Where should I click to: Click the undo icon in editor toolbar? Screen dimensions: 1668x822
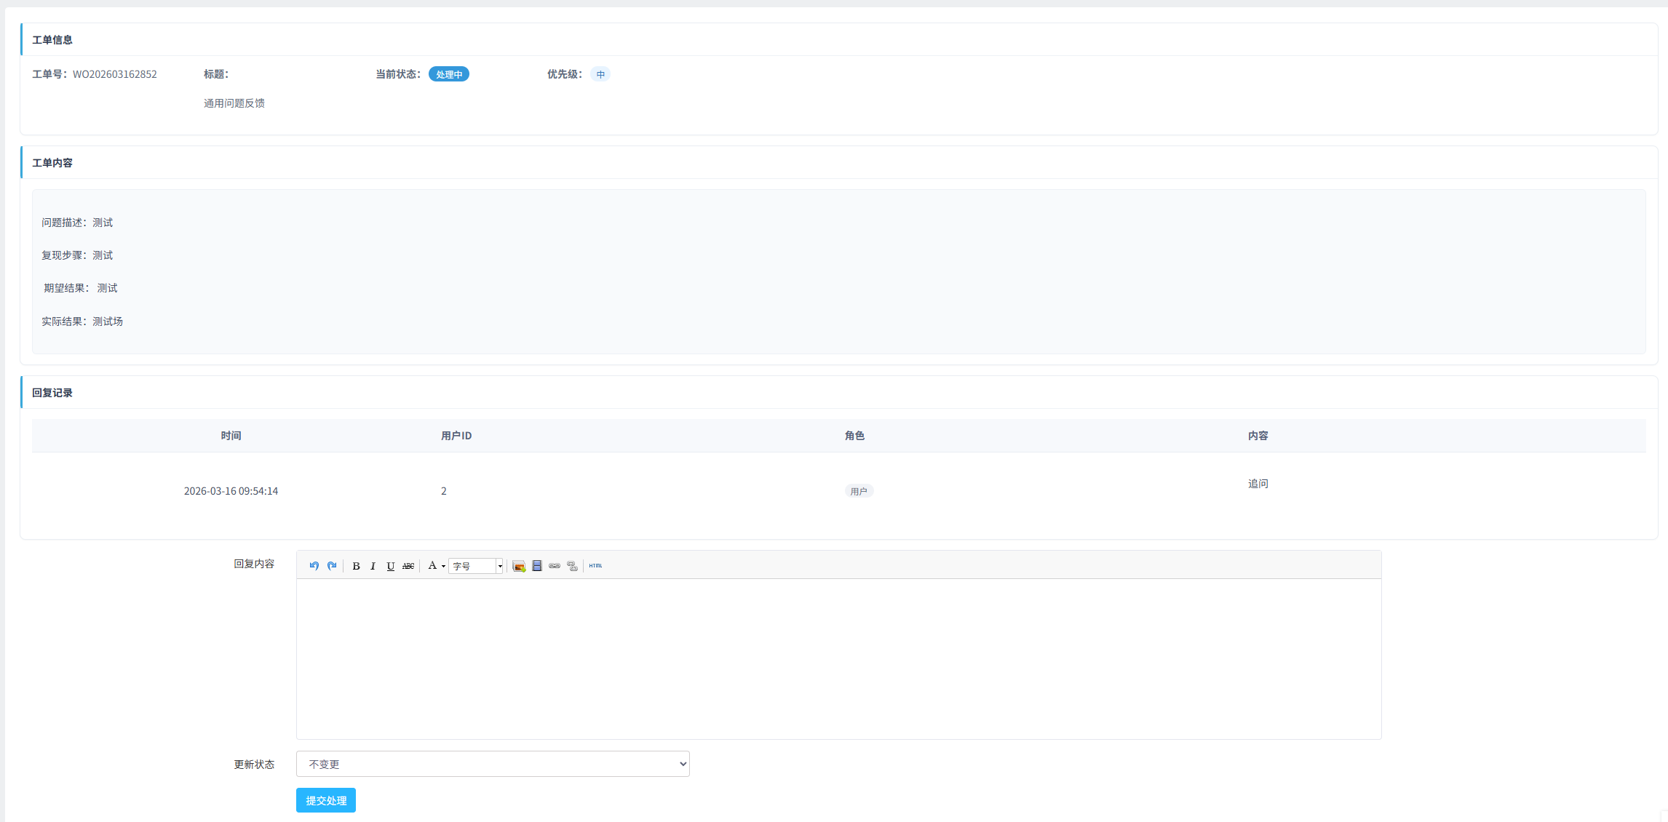pyautogui.click(x=314, y=566)
